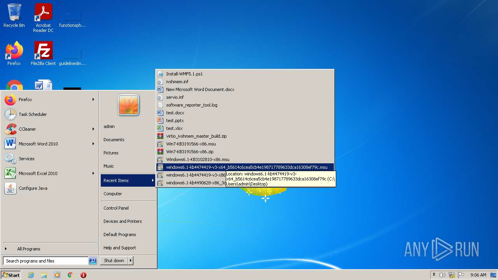Click the Microsoft Excel 2010 icon
The height and width of the screenshot is (280, 498).
point(11,173)
